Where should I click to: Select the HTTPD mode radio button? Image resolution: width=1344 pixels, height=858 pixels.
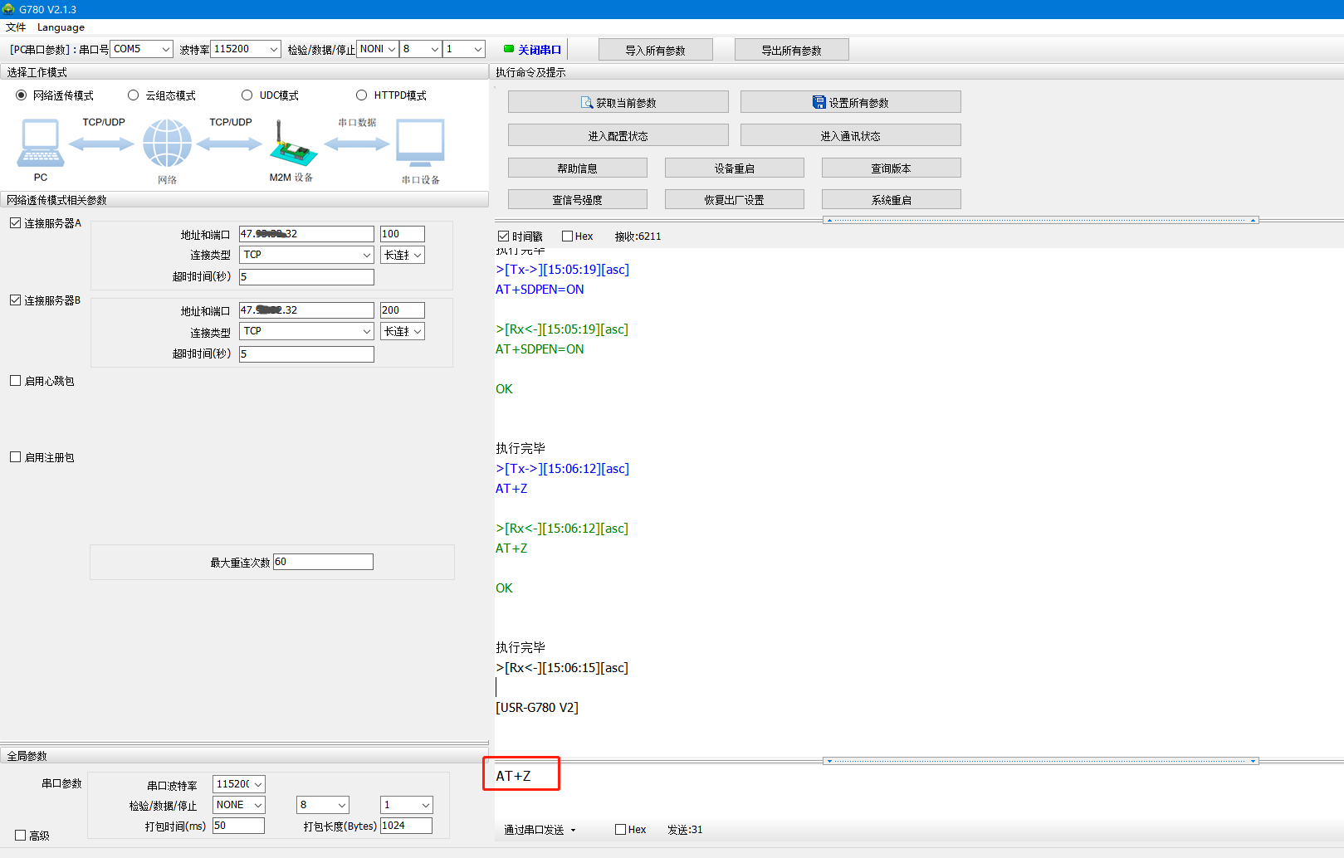pyautogui.click(x=361, y=95)
